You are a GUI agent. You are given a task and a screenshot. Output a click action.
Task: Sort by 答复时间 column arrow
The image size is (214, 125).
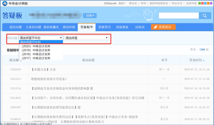[x=203, y=60]
